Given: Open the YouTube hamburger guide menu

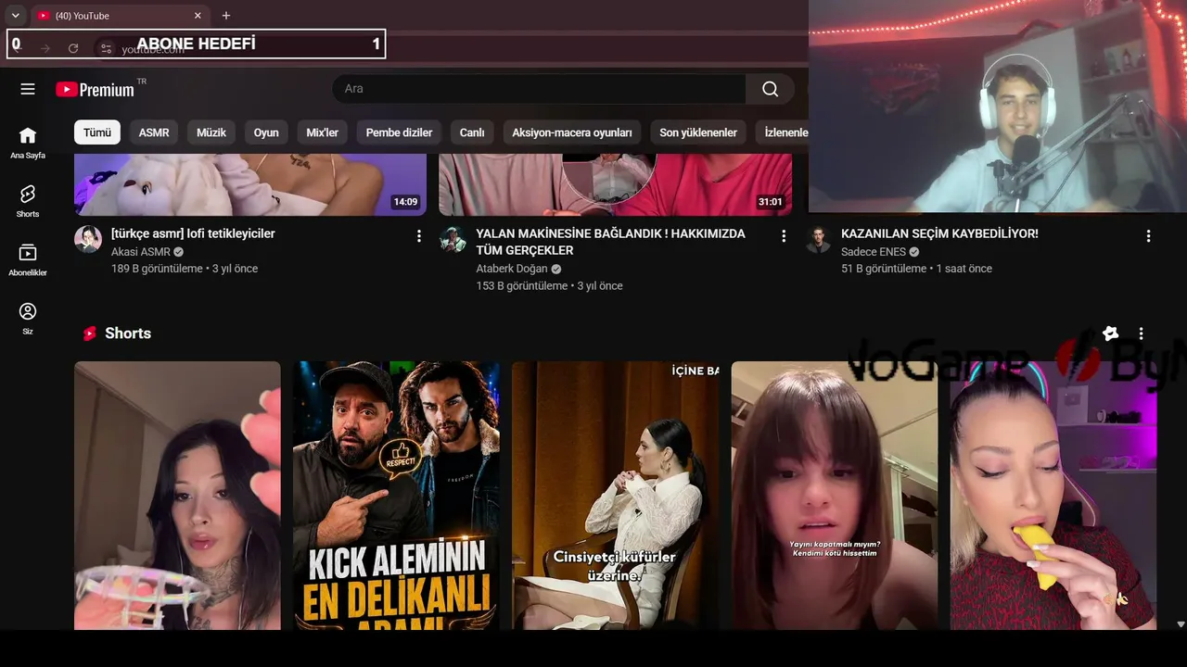Looking at the screenshot, I should [x=28, y=89].
